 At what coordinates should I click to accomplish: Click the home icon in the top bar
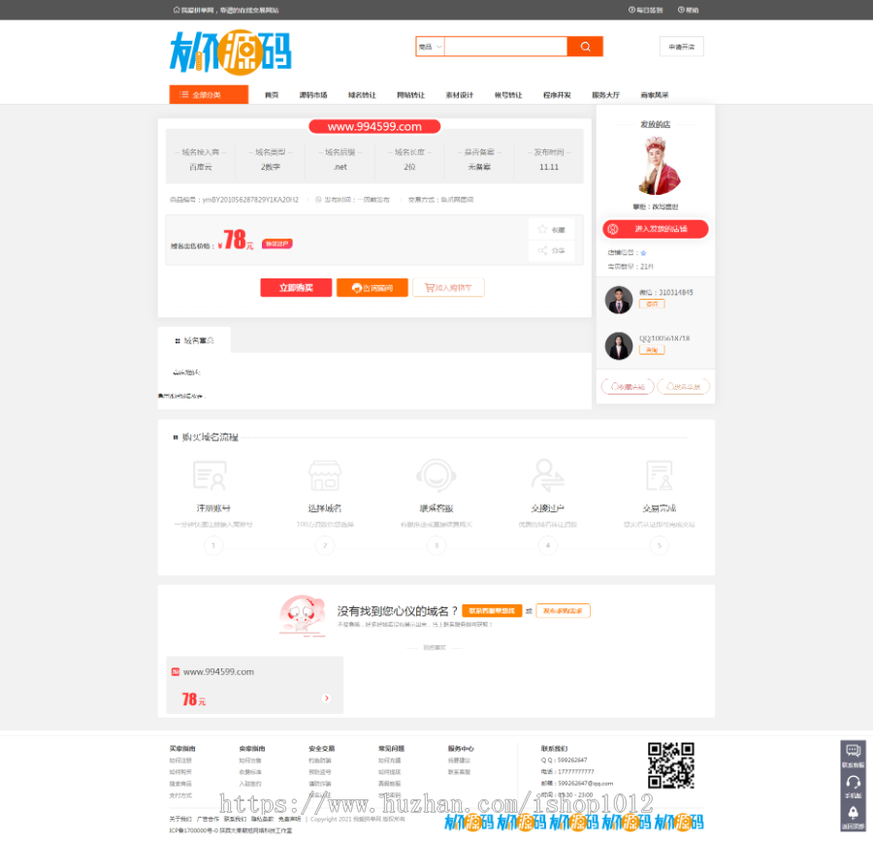(x=177, y=10)
